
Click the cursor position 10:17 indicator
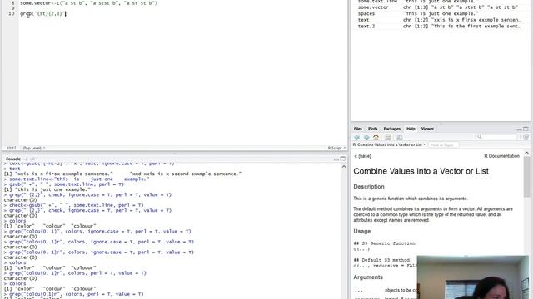[11, 148]
